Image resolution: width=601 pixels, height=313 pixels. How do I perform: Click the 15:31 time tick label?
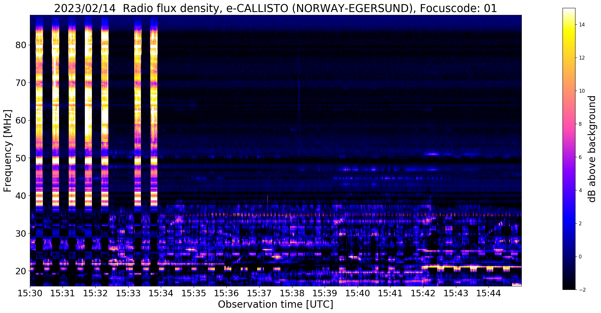click(63, 293)
